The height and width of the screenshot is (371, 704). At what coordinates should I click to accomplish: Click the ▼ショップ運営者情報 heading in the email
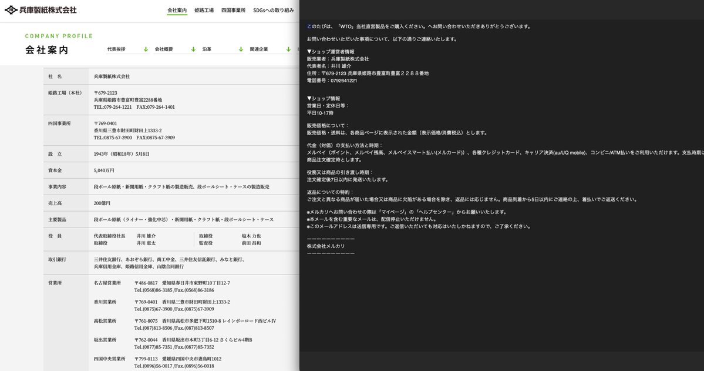click(x=331, y=52)
